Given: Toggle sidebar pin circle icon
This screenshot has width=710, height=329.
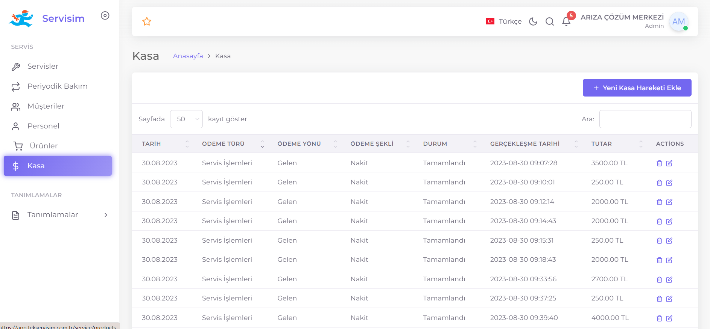Looking at the screenshot, I should pos(105,15).
